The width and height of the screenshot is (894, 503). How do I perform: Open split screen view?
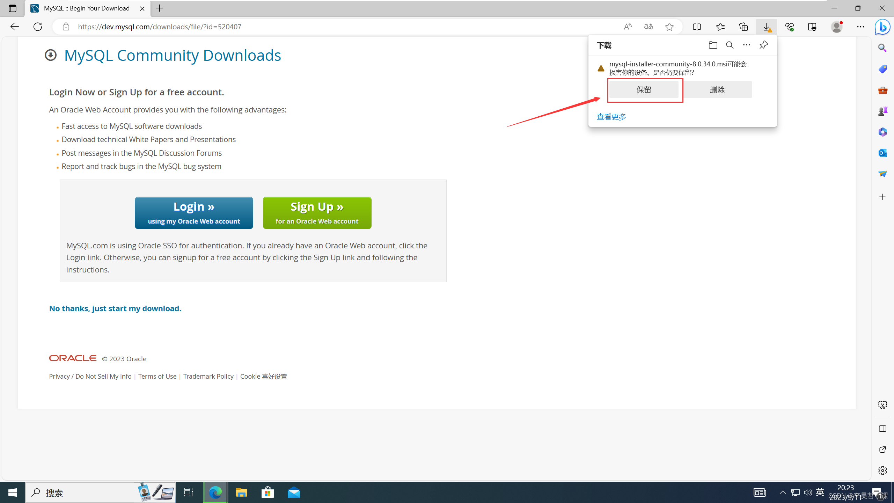click(x=697, y=27)
